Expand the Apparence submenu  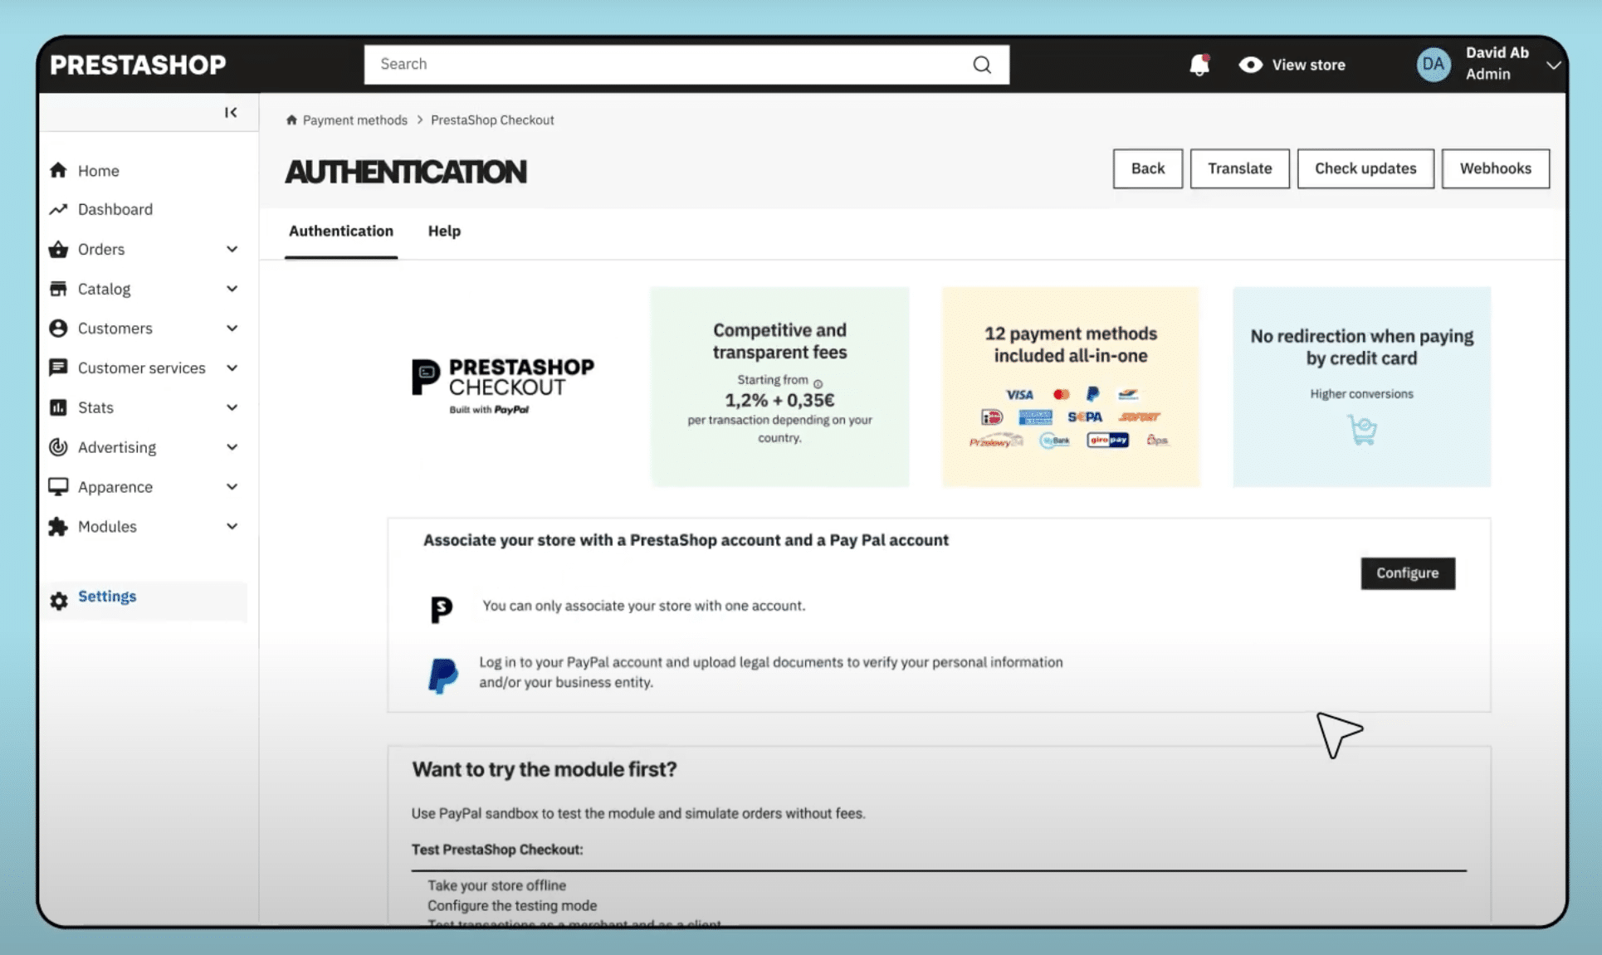click(x=232, y=486)
